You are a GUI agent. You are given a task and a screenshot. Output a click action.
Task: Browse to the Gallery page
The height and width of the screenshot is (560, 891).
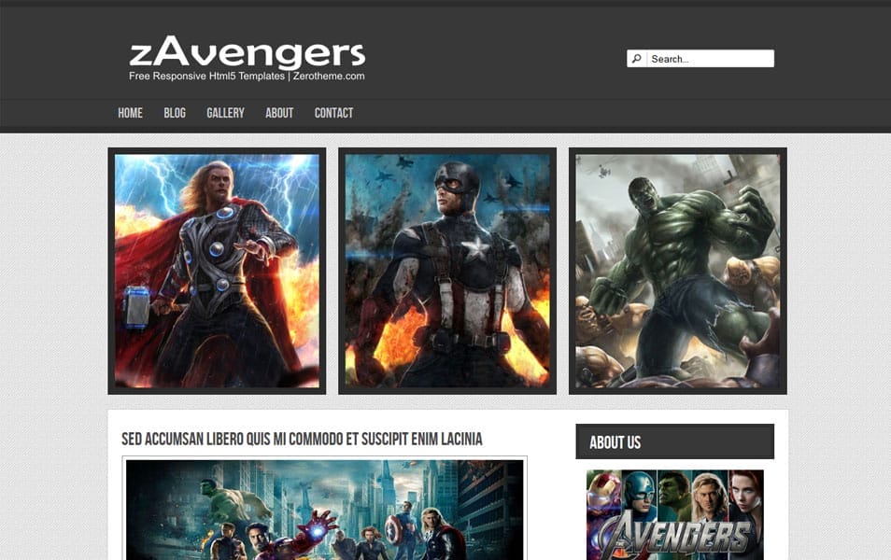coord(225,113)
